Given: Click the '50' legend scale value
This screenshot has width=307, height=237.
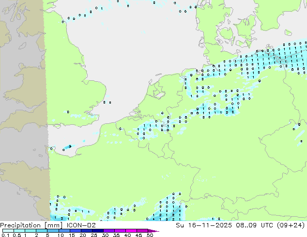Looking at the screenshot, I should (150, 235).
